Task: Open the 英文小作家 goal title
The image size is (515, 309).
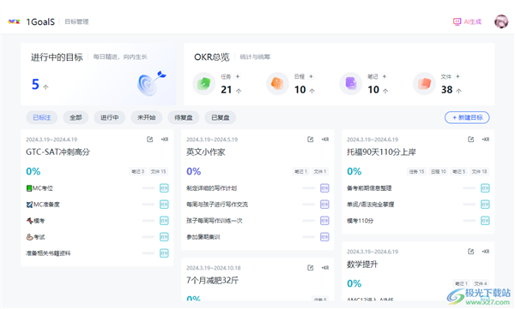Action: click(206, 152)
